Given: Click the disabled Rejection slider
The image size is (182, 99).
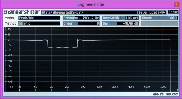Looking at the screenshot, I should click(160, 23).
